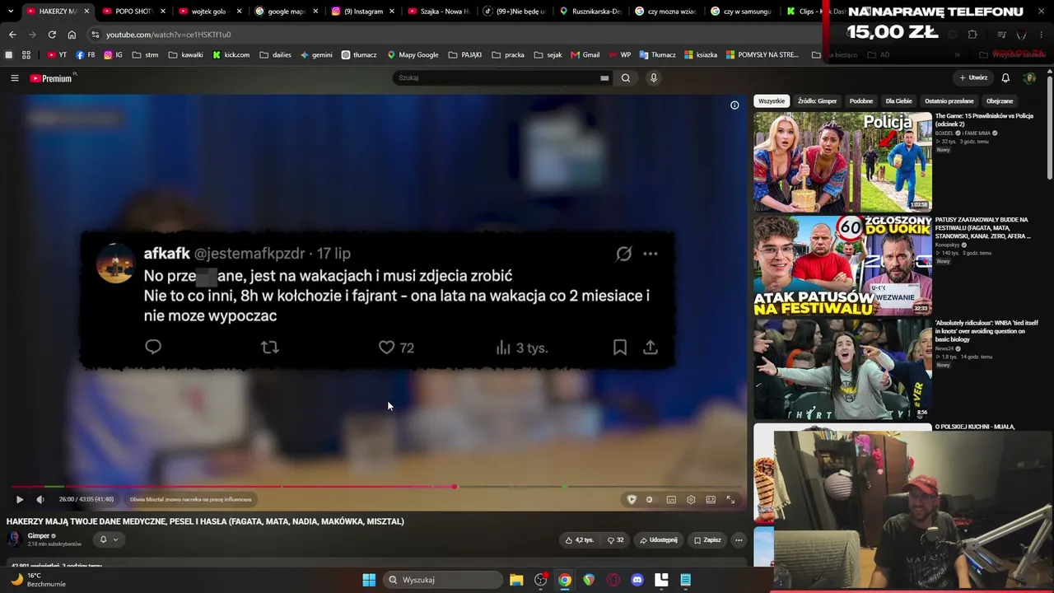Show video info card icon
1054x593 pixels.
tap(735, 105)
